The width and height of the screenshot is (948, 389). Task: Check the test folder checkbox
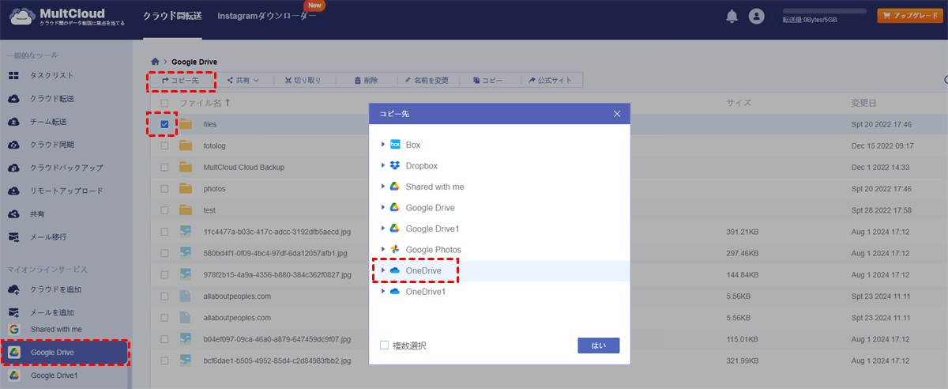(164, 210)
